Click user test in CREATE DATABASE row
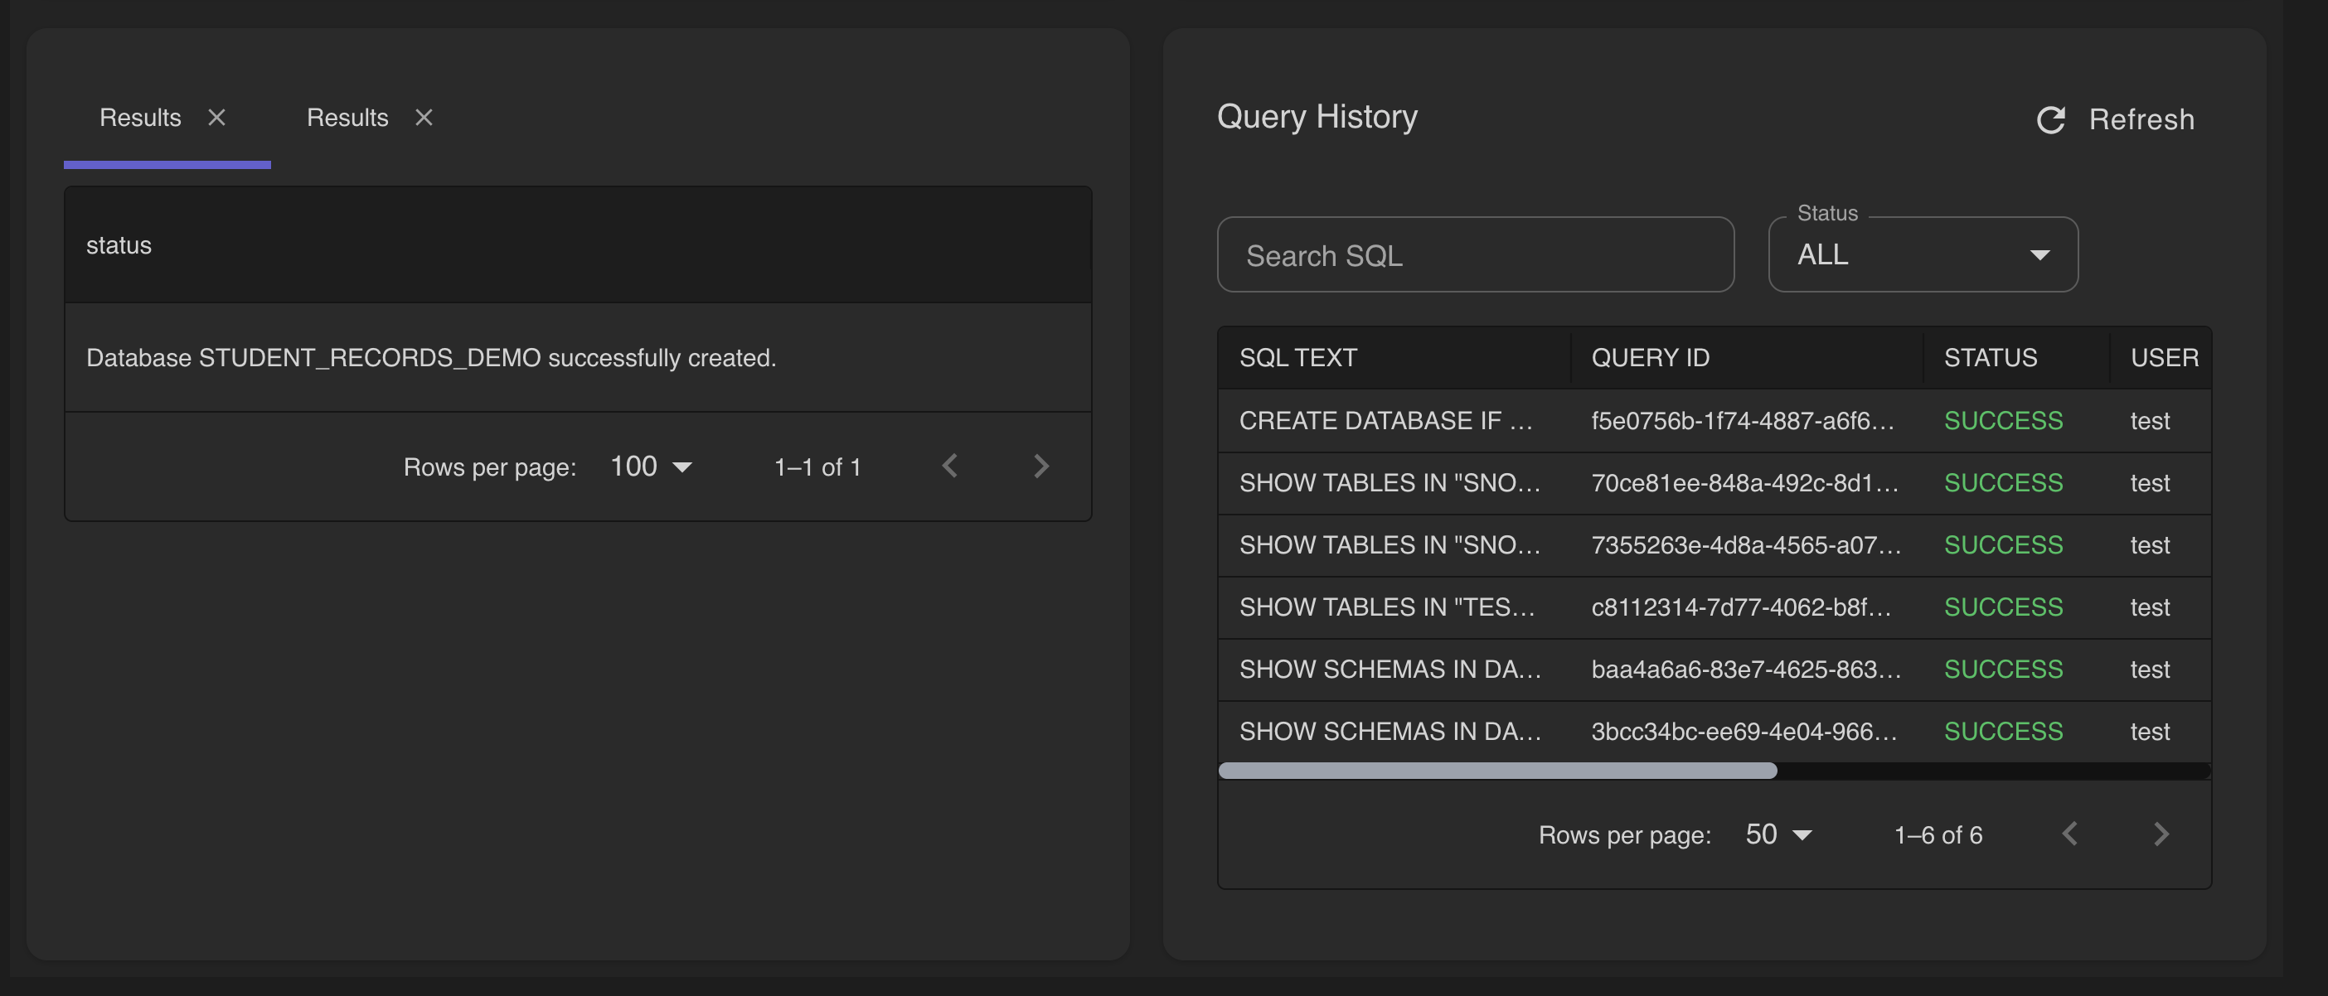Image resolution: width=2328 pixels, height=996 pixels. [2149, 421]
